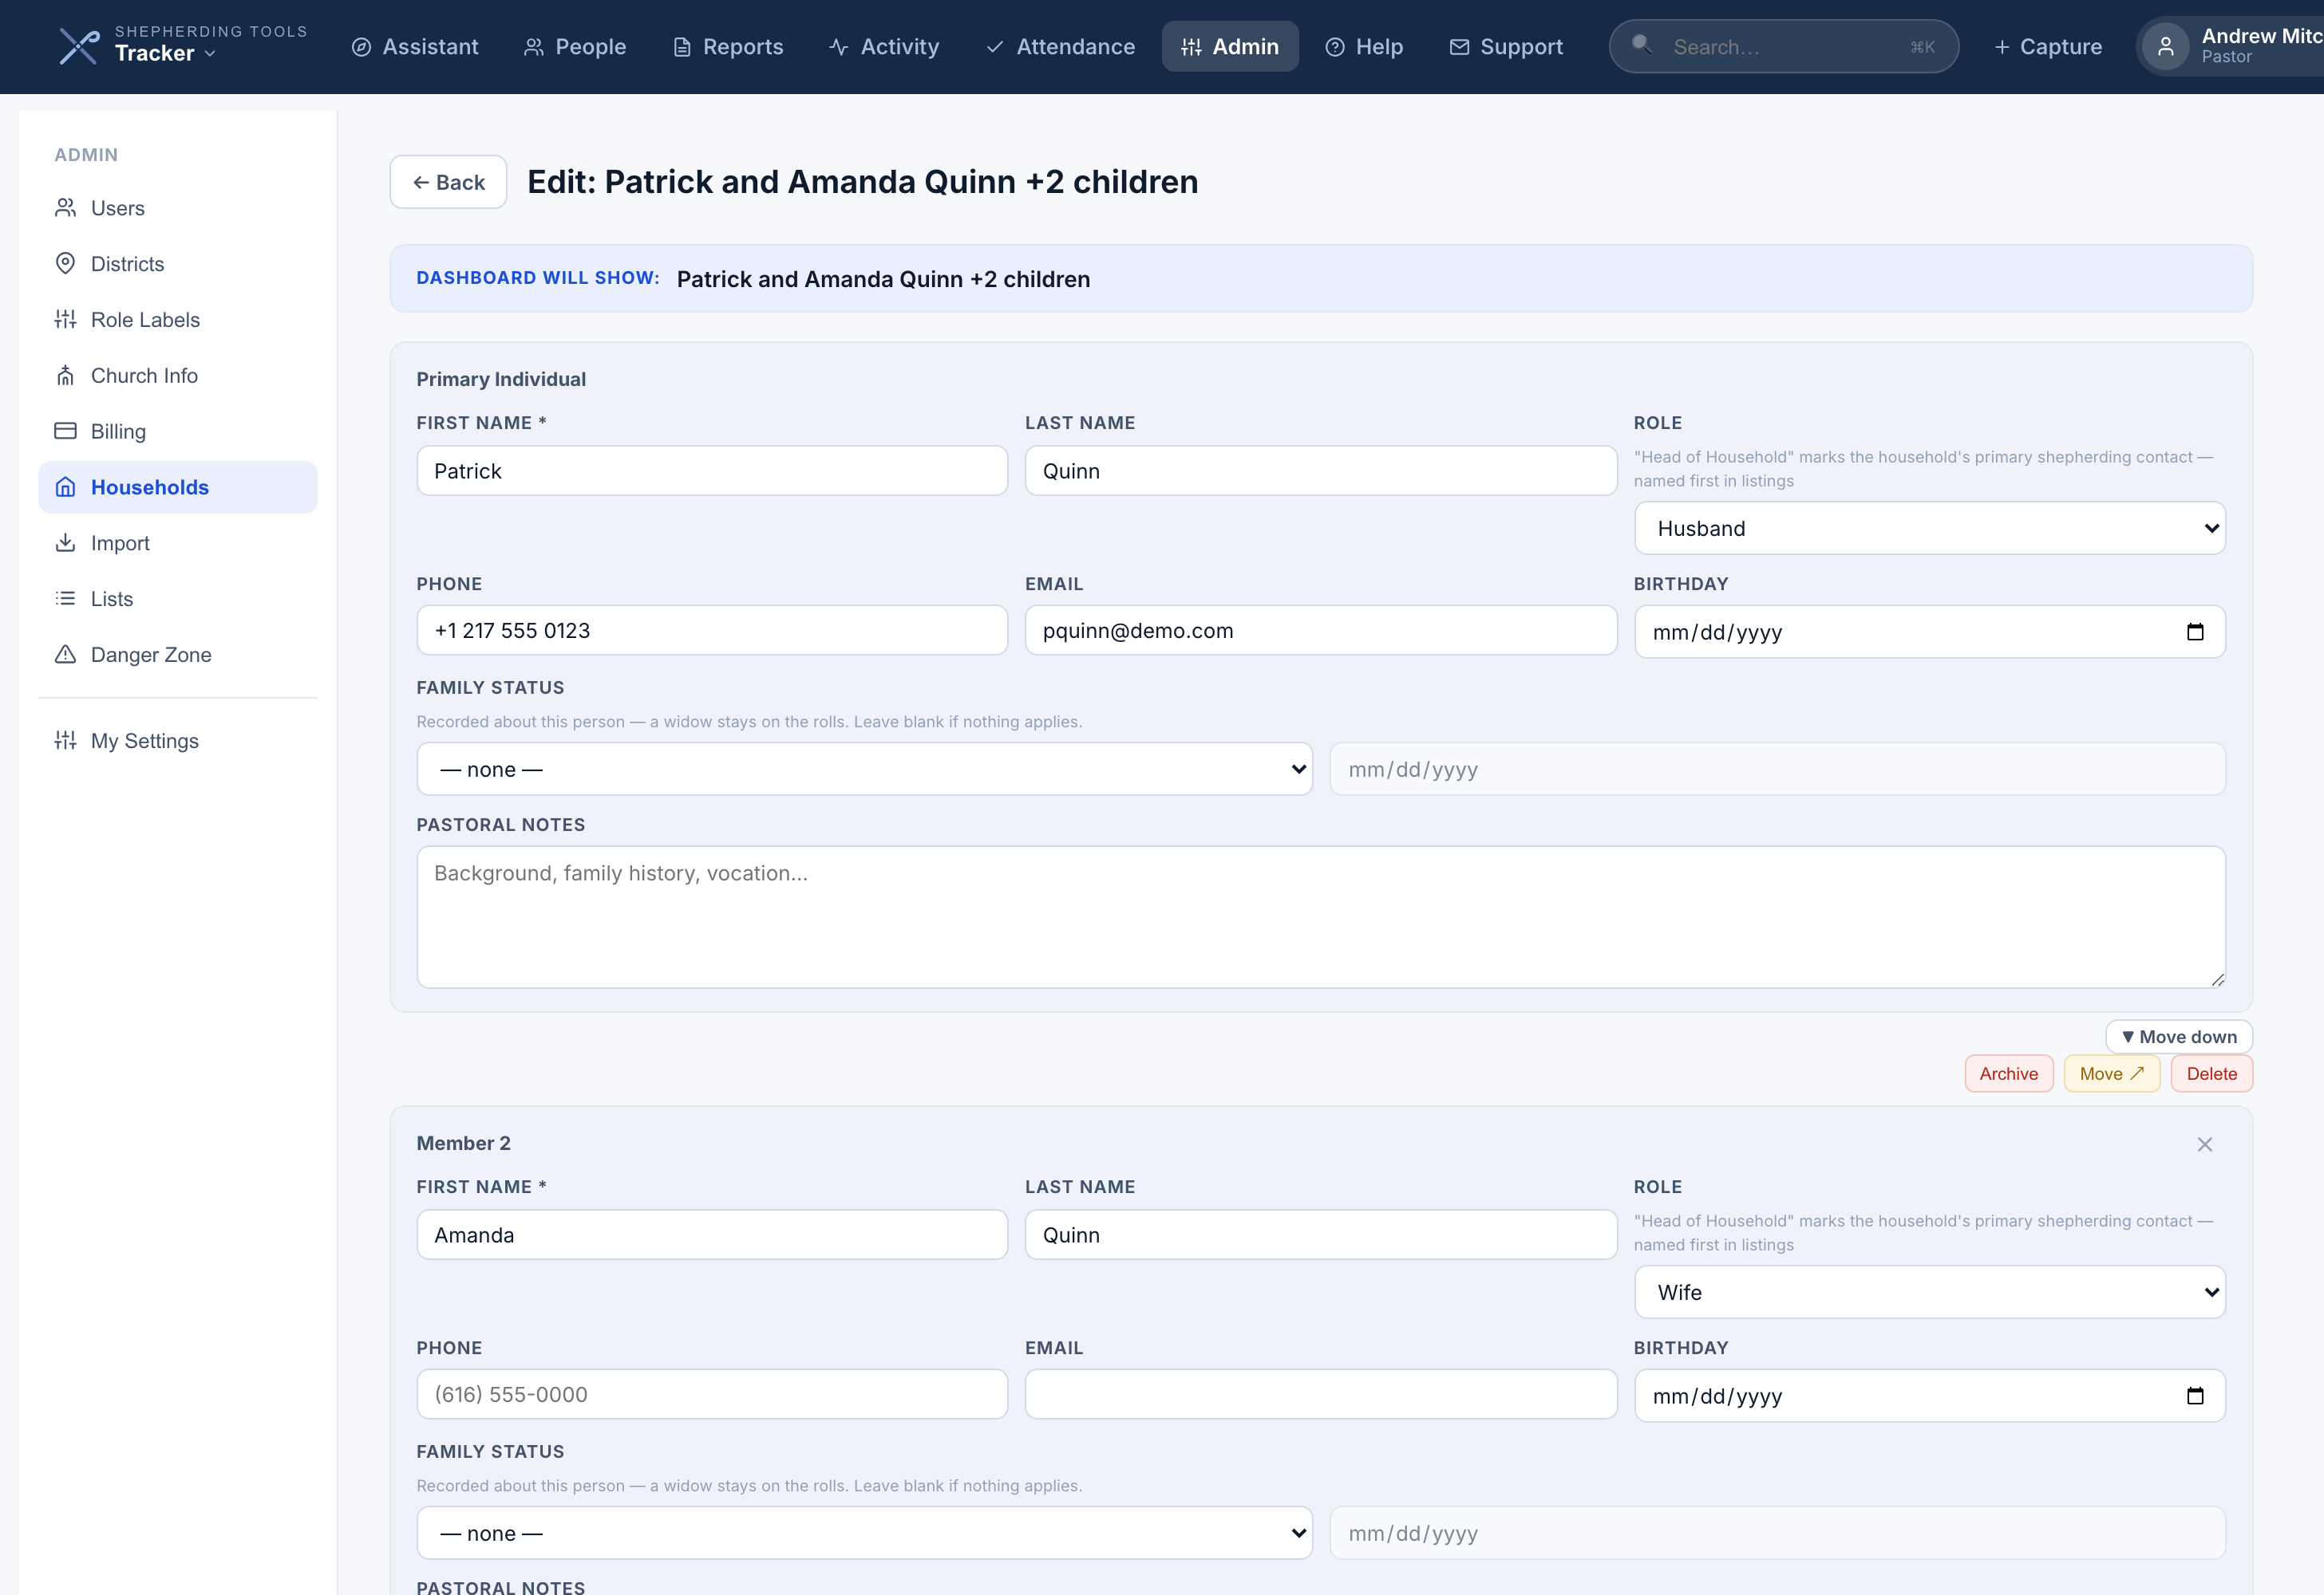Click the user avatar icon next to Andrew

(x=2165, y=46)
